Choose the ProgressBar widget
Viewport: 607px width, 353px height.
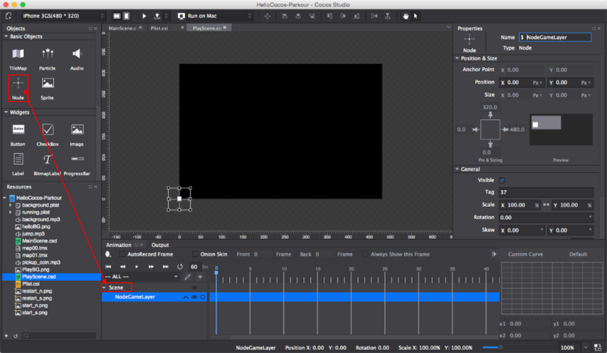pyautogui.click(x=77, y=164)
